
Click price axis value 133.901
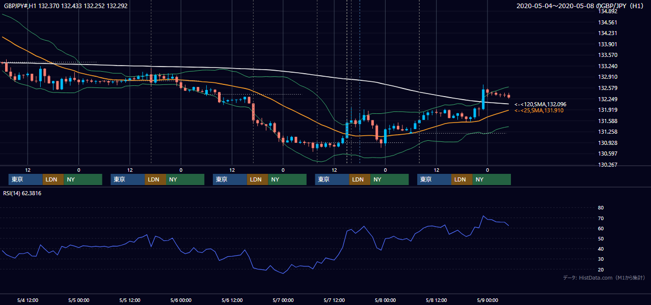point(608,44)
